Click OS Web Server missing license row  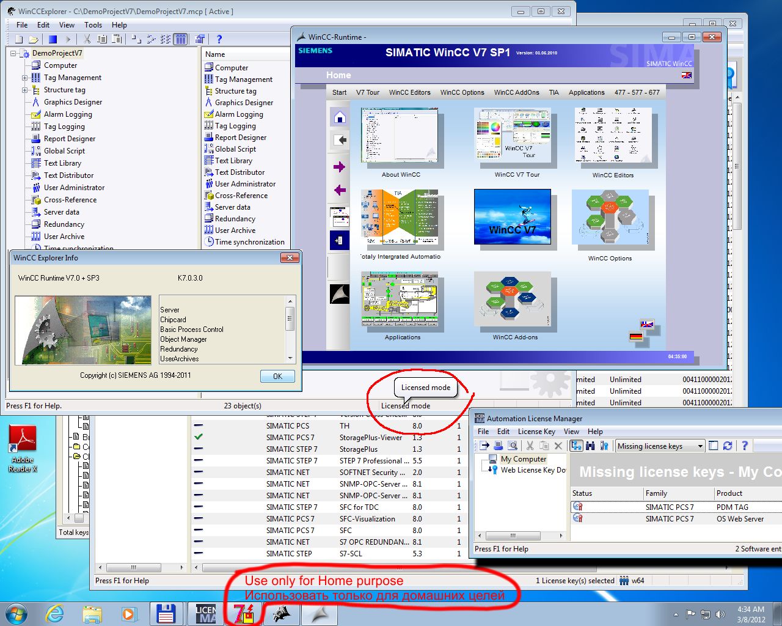(676, 518)
